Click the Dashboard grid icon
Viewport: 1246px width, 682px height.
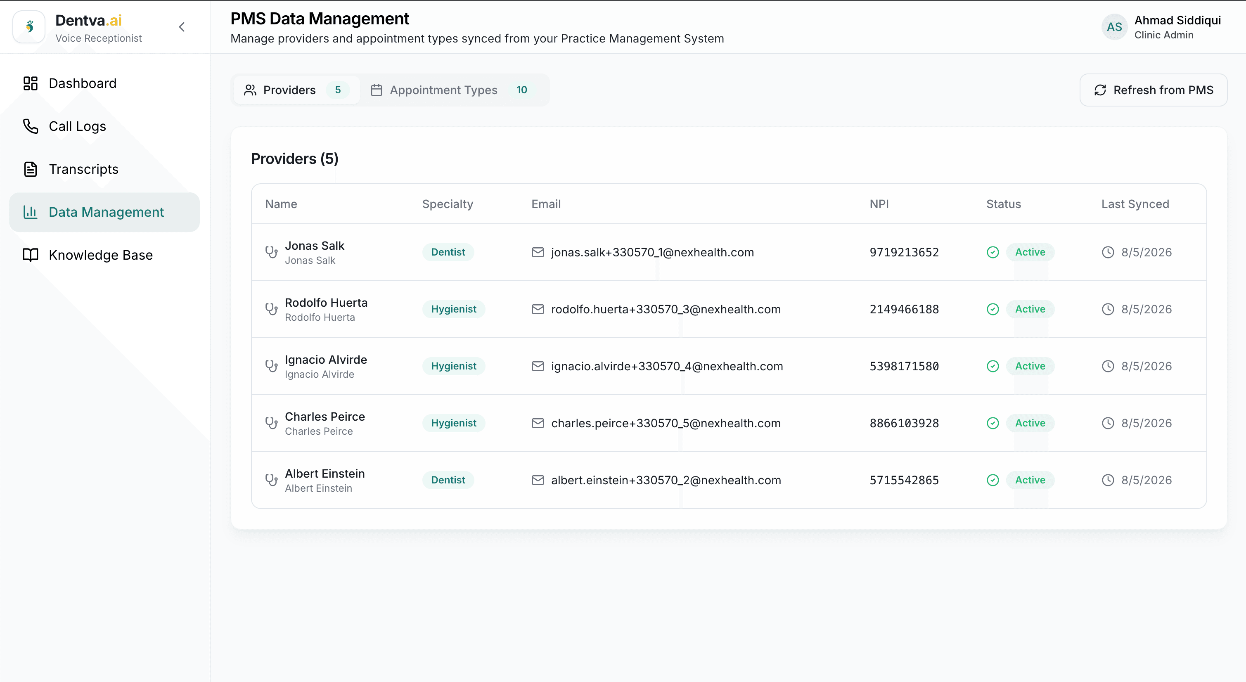click(x=31, y=83)
